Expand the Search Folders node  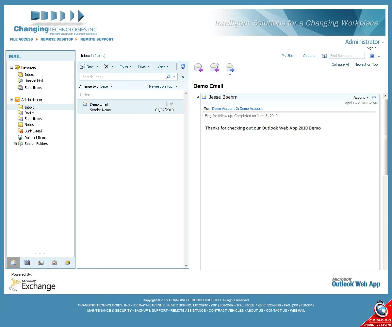click(x=15, y=144)
